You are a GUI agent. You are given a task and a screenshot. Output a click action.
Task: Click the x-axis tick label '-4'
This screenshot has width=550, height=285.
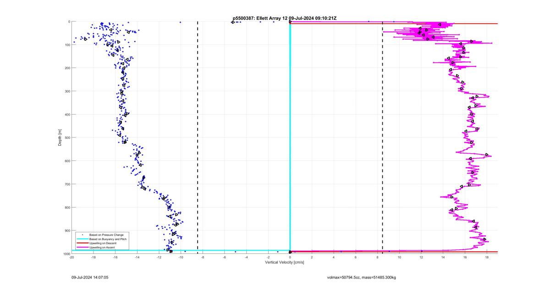pyautogui.click(x=247, y=257)
